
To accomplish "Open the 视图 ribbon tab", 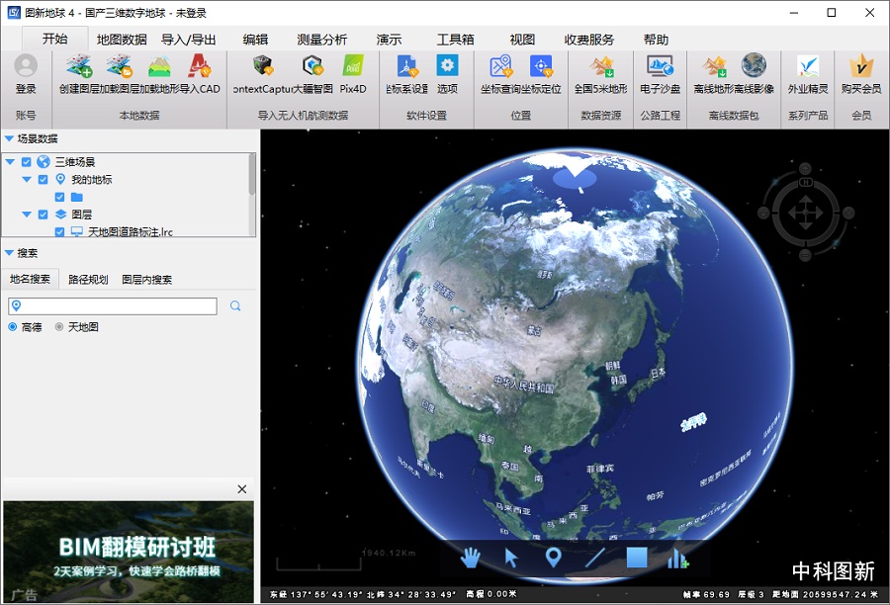I will click(x=522, y=40).
